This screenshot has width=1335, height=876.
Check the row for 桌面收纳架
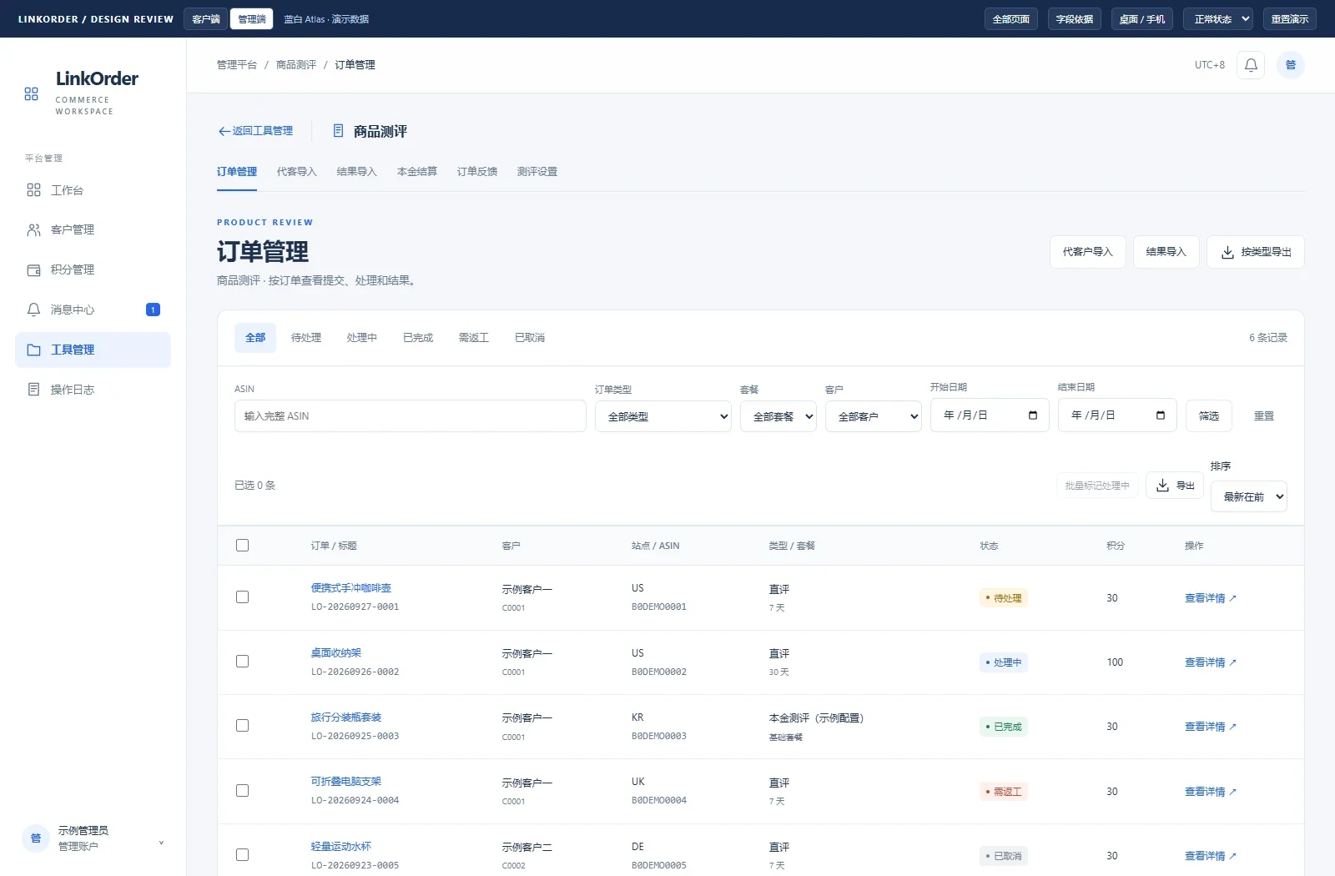click(x=243, y=662)
